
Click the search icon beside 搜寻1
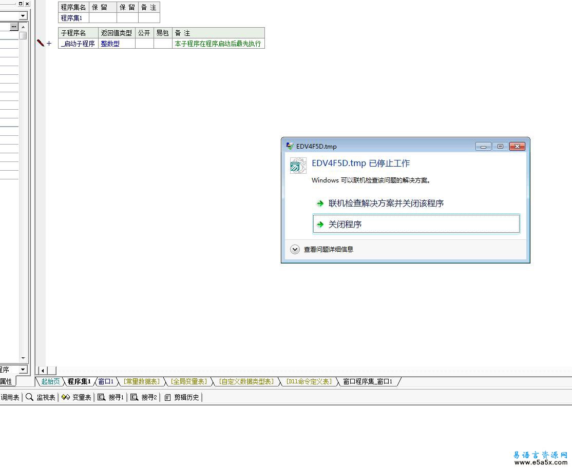point(102,397)
